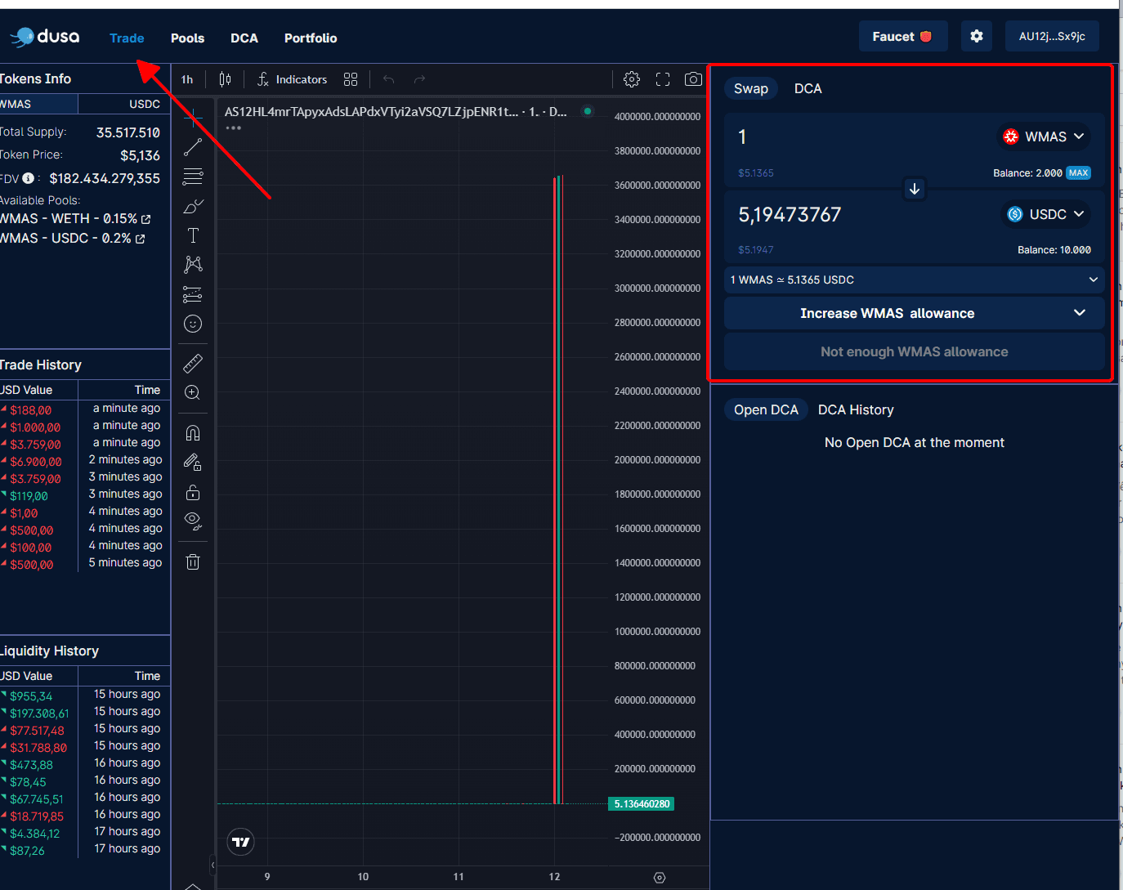Viewport: 1123px width, 890px height.
Task: Take a chart snapshot with camera icon
Action: point(693,79)
